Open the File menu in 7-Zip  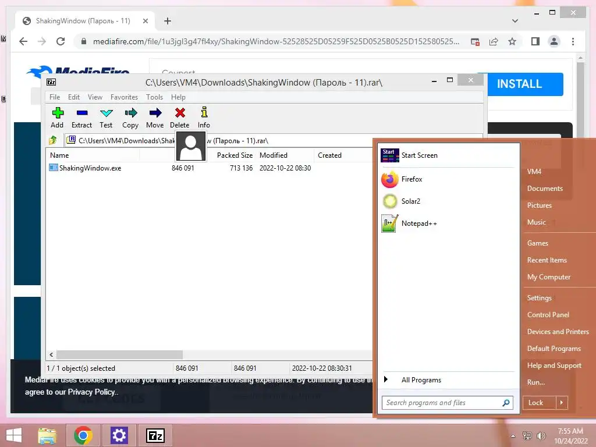(55, 97)
